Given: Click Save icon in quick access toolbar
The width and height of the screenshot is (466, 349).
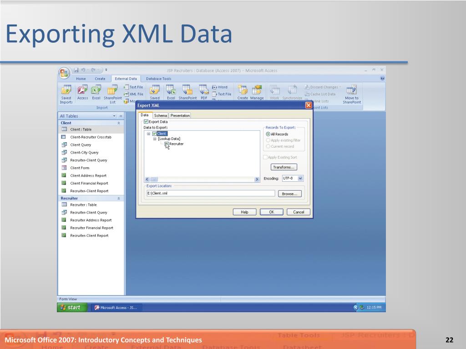Looking at the screenshot, I should [x=76, y=70].
